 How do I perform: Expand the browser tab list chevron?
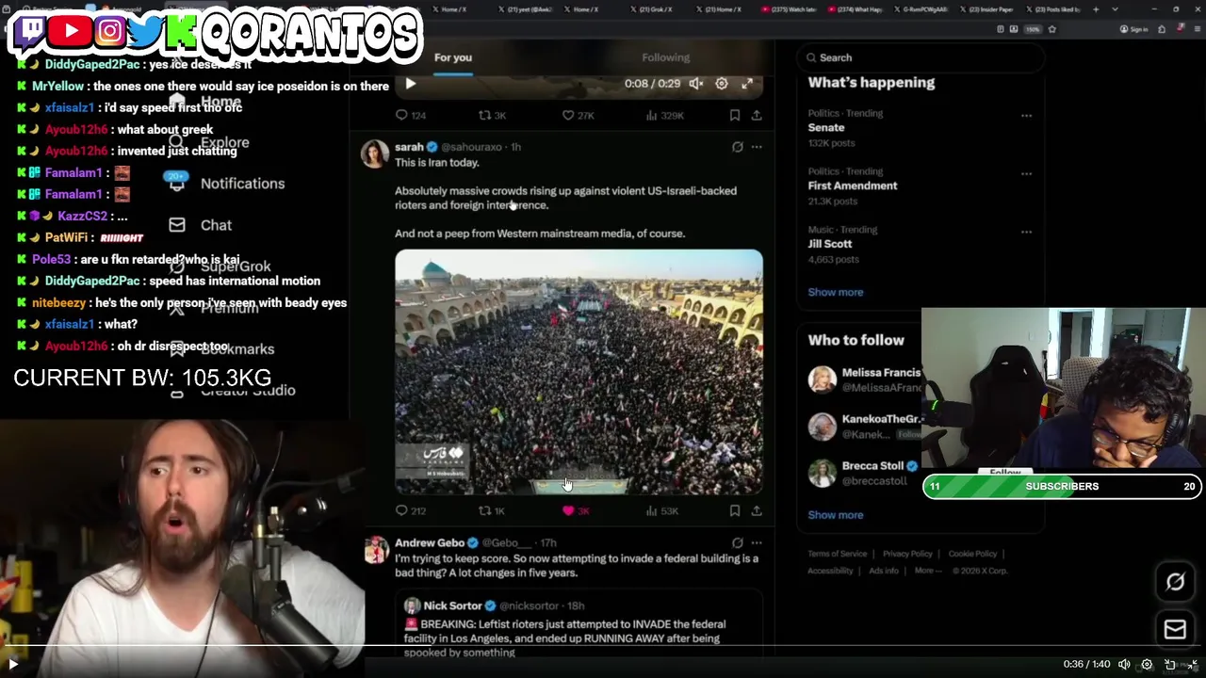click(1115, 9)
